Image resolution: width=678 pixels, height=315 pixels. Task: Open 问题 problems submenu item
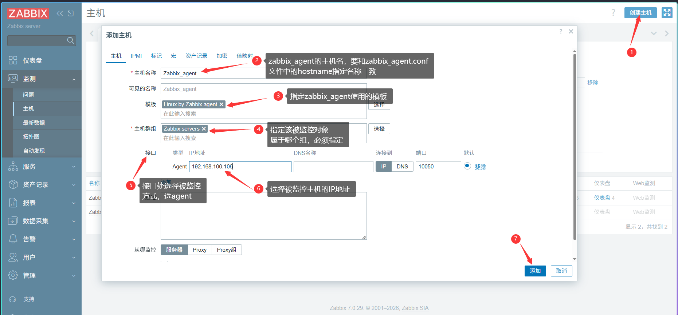click(47, 95)
